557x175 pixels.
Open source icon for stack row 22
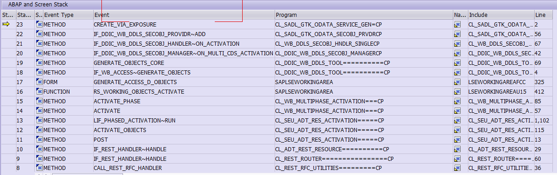tap(39, 34)
